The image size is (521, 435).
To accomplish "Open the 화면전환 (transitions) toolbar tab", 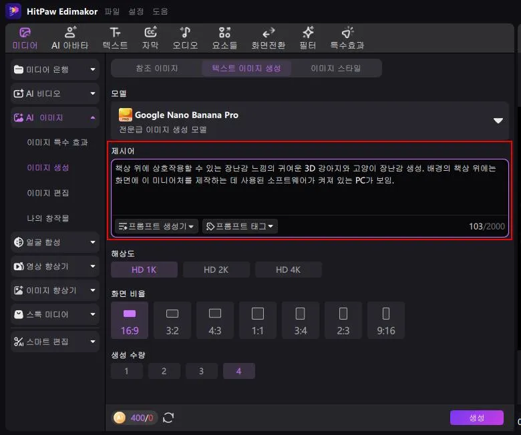I will point(268,39).
